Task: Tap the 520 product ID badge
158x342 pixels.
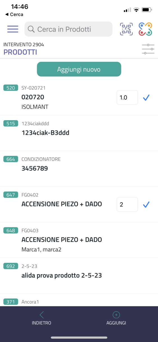Action: (11, 88)
